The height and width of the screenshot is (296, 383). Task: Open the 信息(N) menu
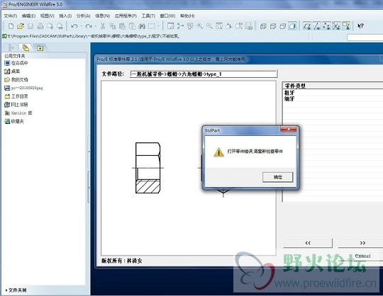[x=102, y=16]
